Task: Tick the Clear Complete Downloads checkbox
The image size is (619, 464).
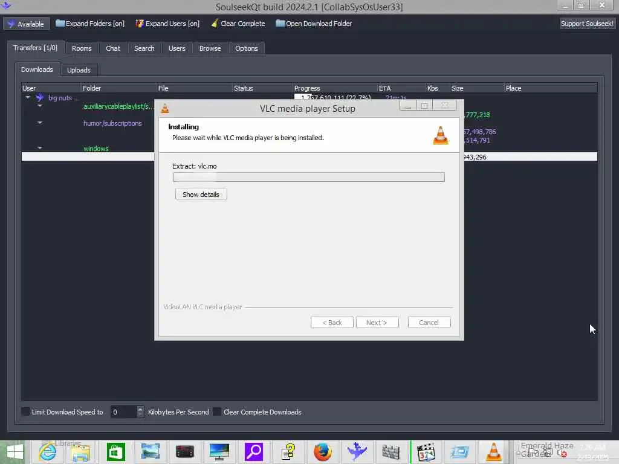Action: coord(217,411)
